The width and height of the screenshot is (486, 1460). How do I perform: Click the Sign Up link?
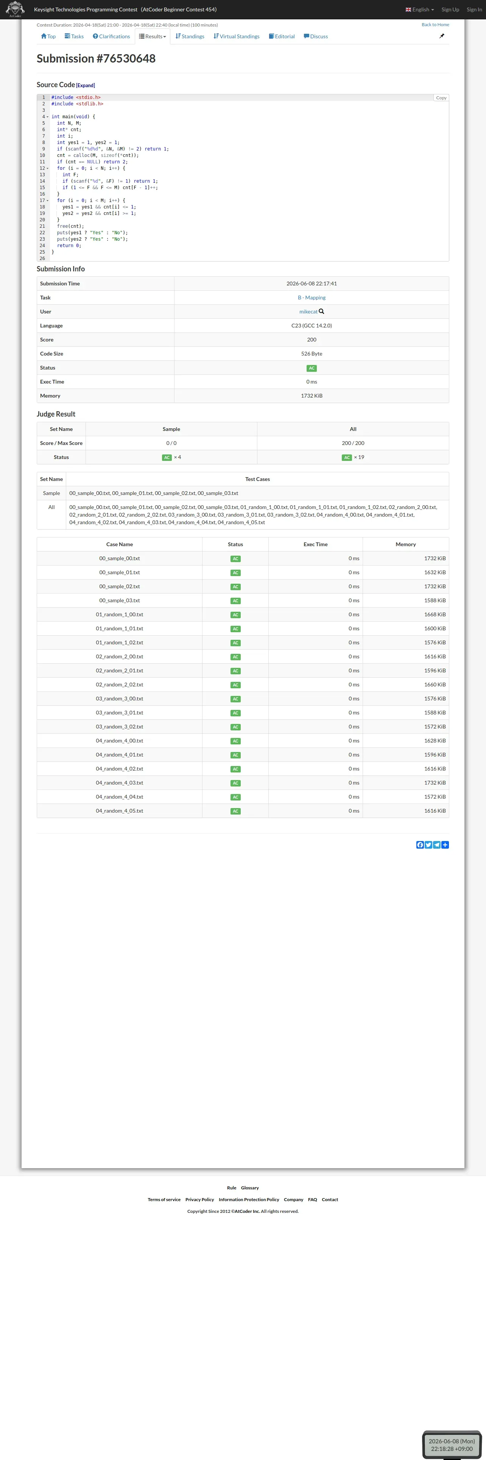click(x=450, y=9)
